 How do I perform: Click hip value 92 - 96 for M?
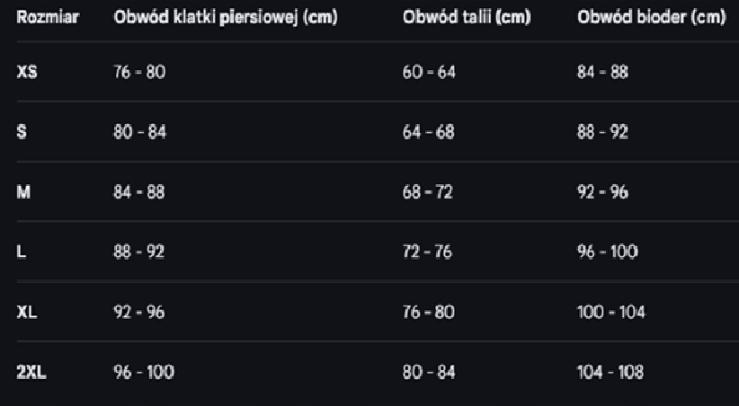pos(602,192)
